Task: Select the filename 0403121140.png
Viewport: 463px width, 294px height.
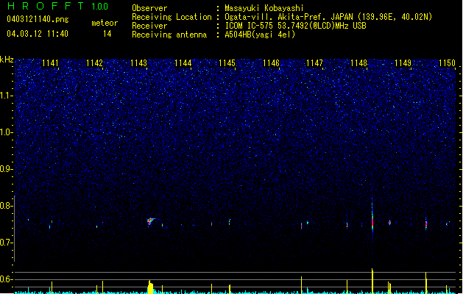Action: coord(38,19)
